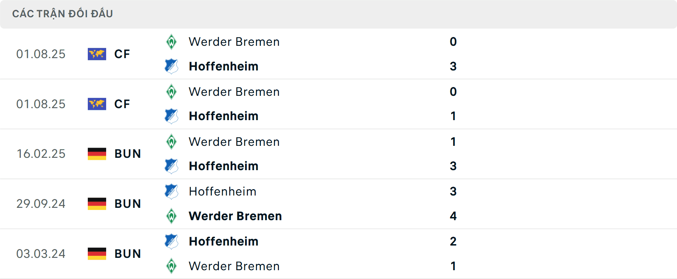This screenshot has width=677, height=279.
Task: Select the bolded Werder Bremen name in 29.09.24 row
Action: (235, 216)
